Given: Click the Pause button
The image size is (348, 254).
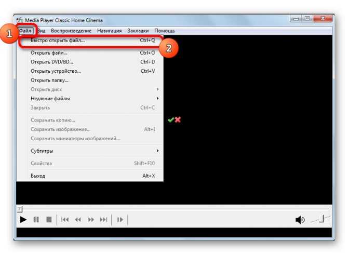Looking at the screenshot, I should 36,220.
